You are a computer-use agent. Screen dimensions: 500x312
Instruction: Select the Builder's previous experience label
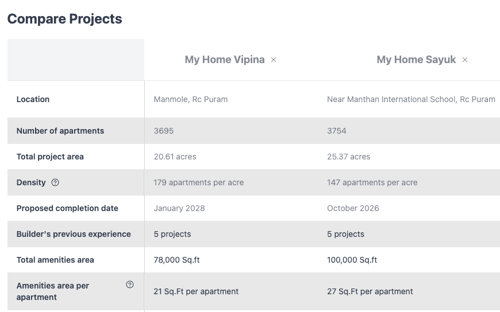(74, 234)
